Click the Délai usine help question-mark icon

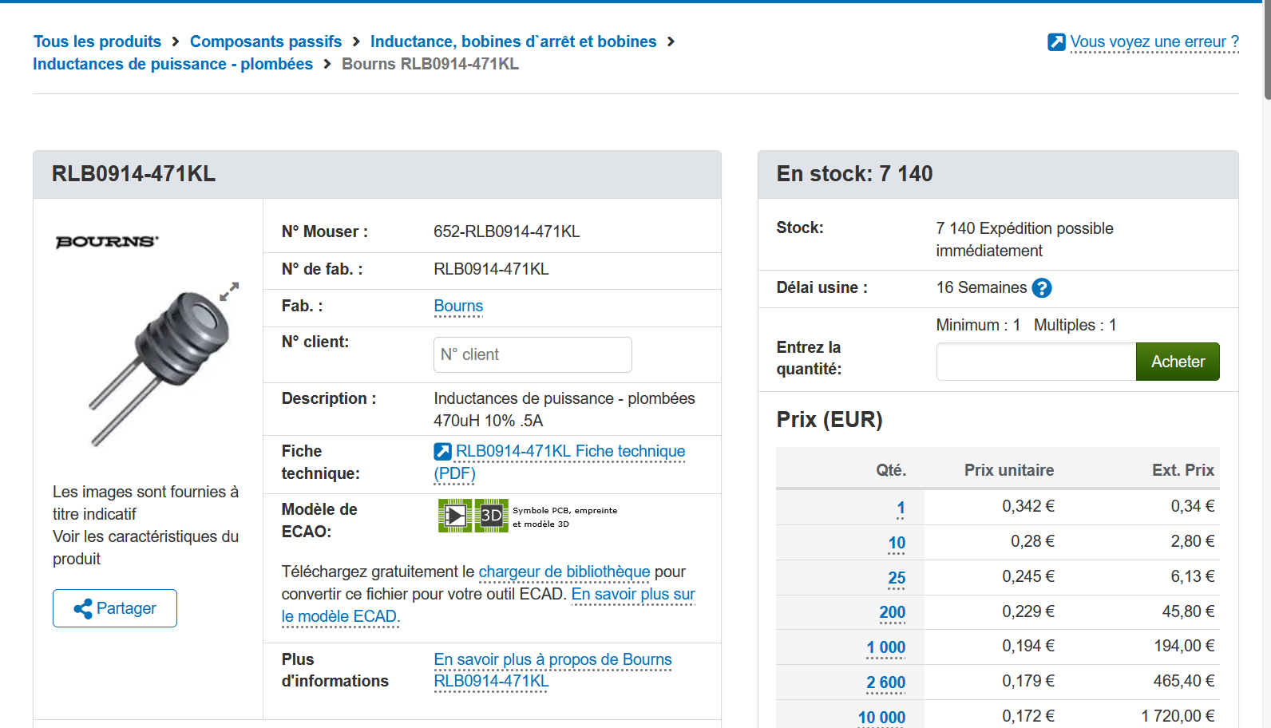tap(1042, 288)
